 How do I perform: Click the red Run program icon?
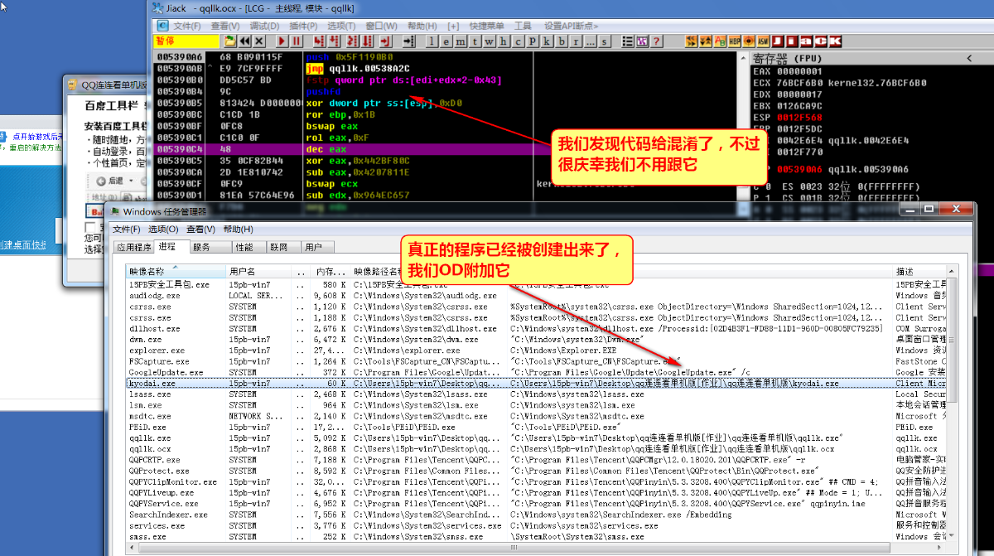coord(282,41)
